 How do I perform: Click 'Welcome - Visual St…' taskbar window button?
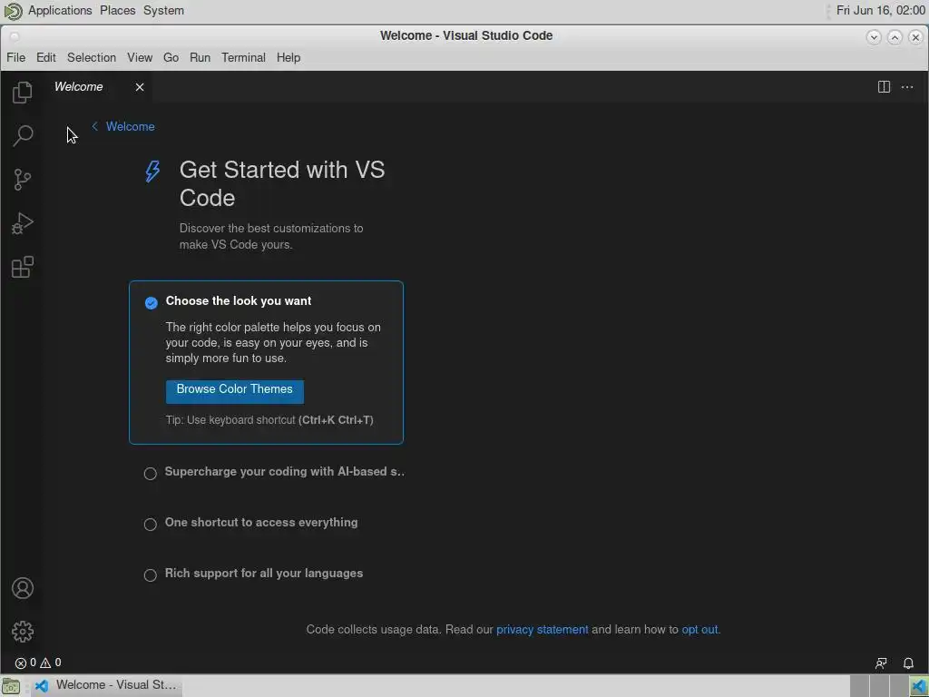coord(107,686)
